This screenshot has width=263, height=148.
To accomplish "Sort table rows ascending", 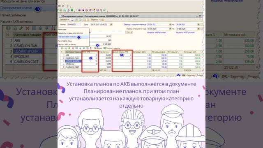I will pos(88,49).
